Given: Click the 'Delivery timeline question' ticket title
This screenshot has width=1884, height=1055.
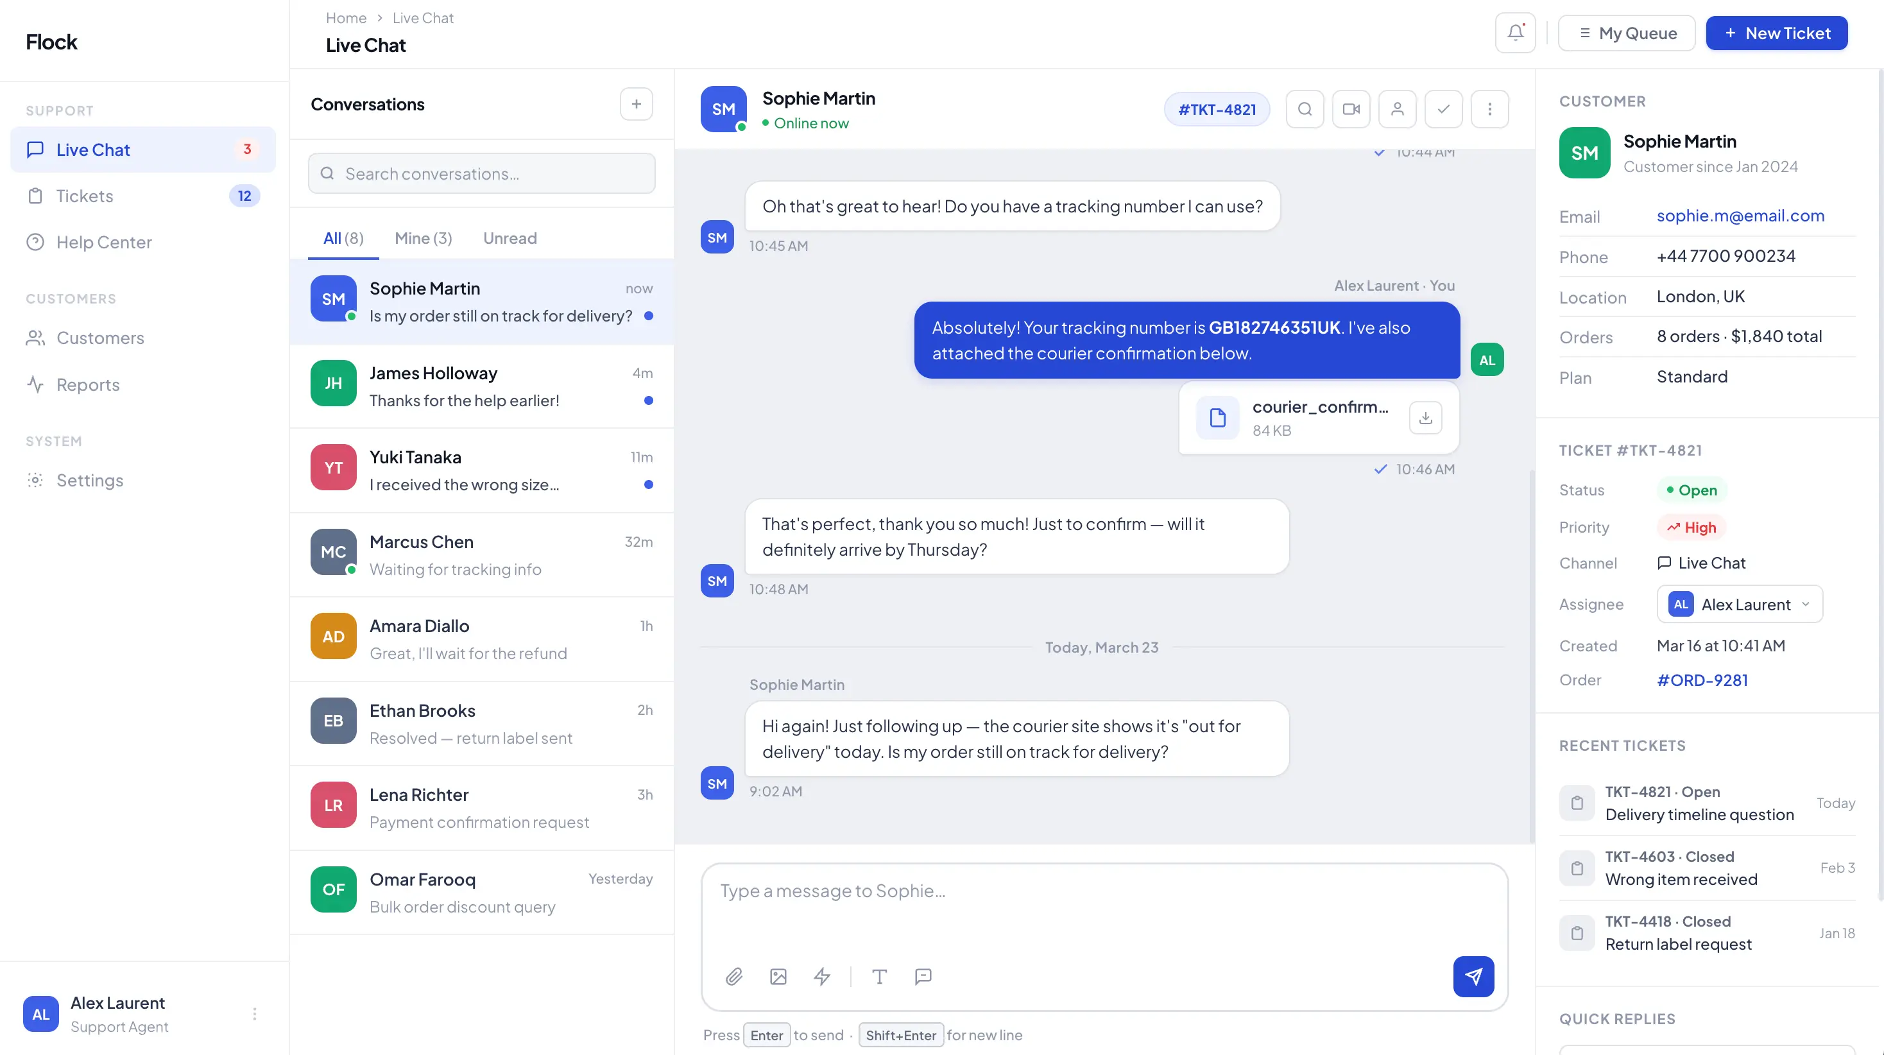Looking at the screenshot, I should (x=1699, y=815).
